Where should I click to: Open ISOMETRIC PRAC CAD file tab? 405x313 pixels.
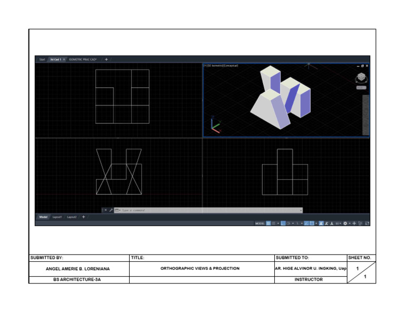pyautogui.click(x=83, y=60)
